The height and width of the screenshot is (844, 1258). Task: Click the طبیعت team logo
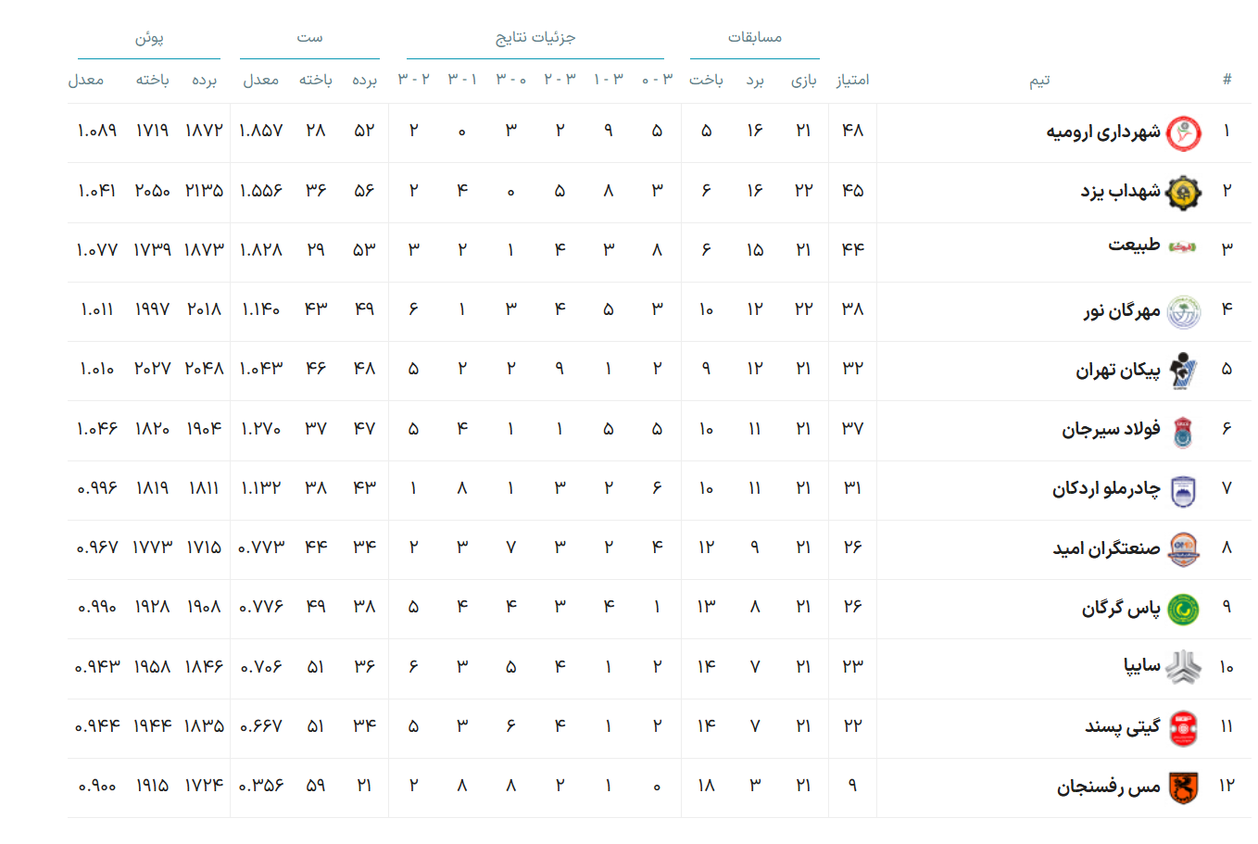click(1182, 246)
